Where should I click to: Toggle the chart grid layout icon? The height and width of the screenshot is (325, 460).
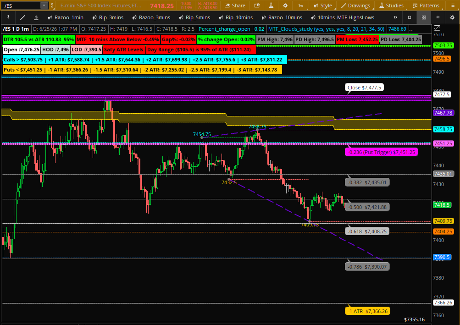tap(424, 17)
